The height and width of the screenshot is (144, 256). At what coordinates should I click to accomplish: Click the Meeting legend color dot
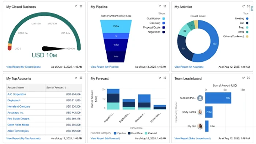pyautogui.click(x=247, y=19)
